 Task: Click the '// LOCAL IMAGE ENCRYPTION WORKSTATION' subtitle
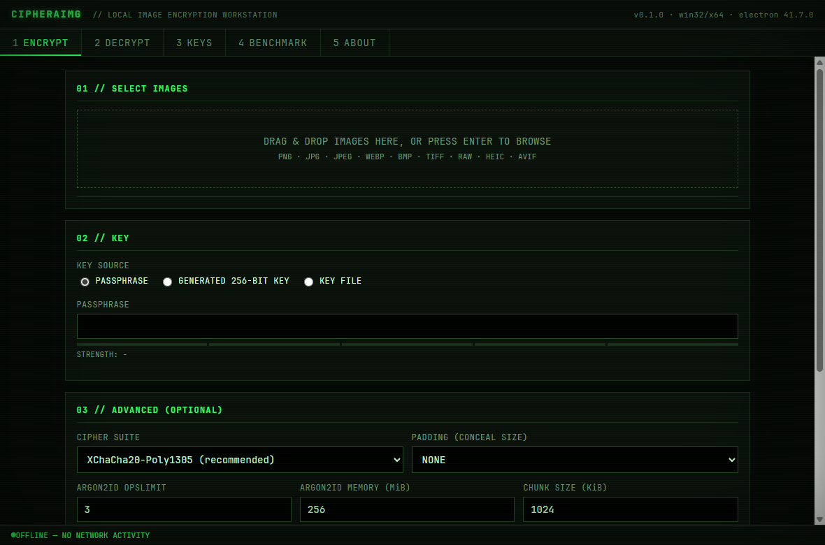[185, 15]
